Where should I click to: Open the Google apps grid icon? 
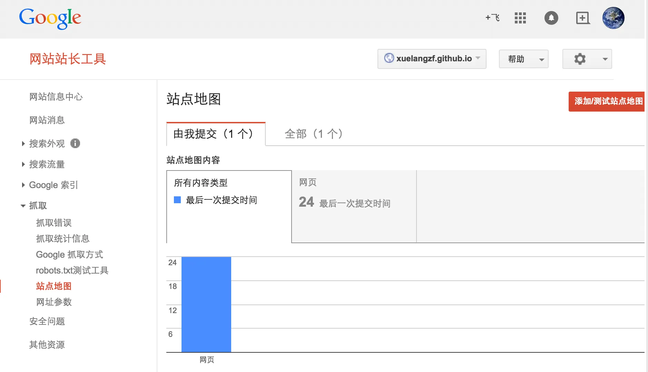point(520,18)
